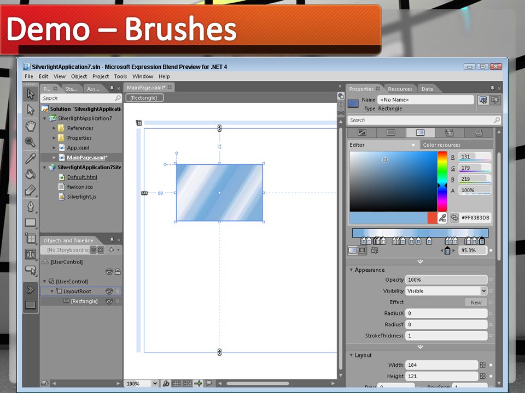
Task: Open the Object menu
Action: point(79,76)
